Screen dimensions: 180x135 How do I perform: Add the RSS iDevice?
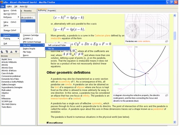click(x=3, y=96)
